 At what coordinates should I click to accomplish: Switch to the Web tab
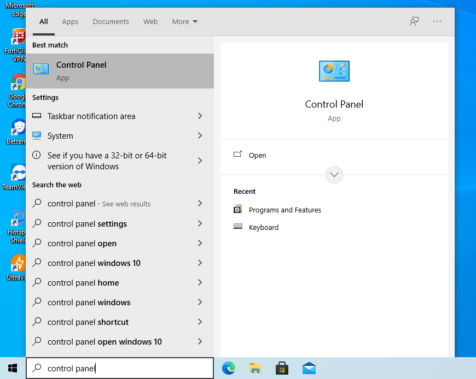tap(150, 21)
